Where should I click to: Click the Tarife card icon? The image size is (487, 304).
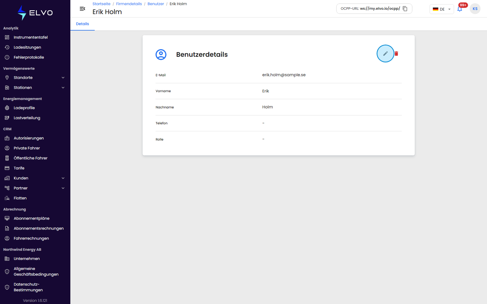[x=7, y=168]
